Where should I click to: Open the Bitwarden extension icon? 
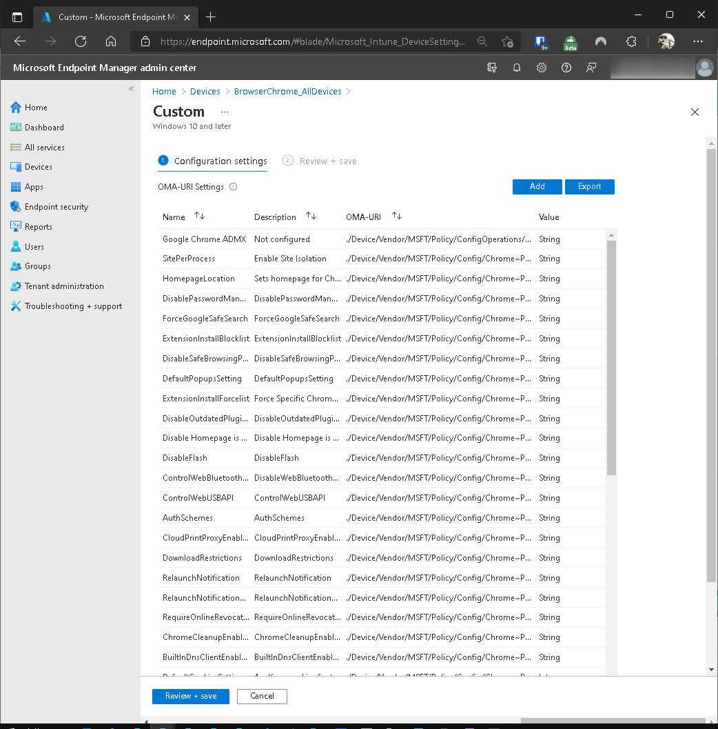pos(541,42)
